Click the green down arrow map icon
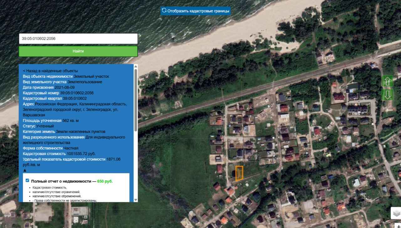The width and height of the screenshot is (401, 228). click(x=388, y=94)
